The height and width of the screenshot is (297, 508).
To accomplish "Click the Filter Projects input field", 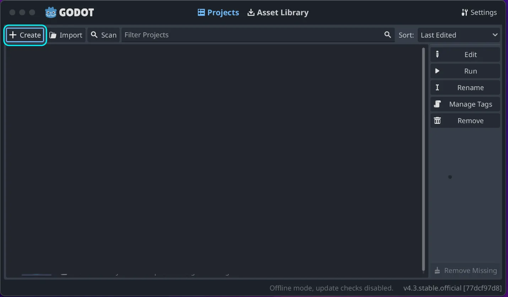I will tap(252, 35).
